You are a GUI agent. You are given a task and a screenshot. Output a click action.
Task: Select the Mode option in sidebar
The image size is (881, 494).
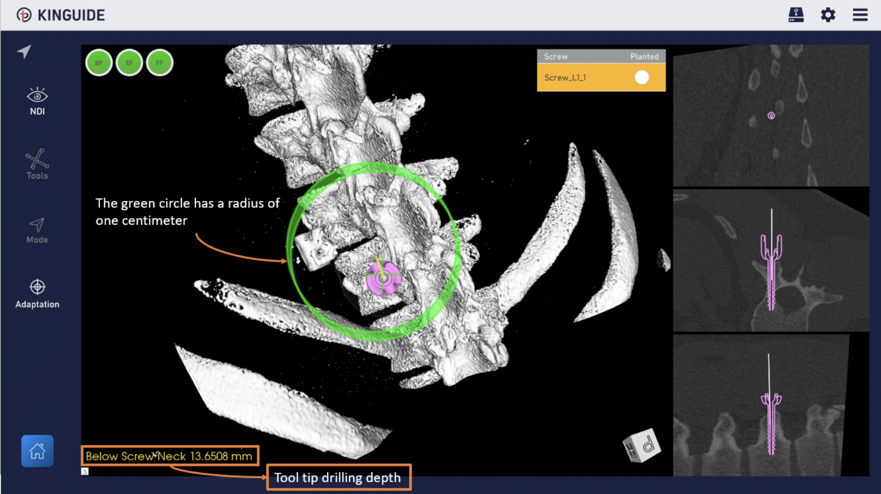tap(37, 231)
